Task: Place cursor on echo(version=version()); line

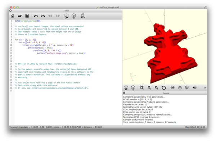Action: click(x=28, y=21)
